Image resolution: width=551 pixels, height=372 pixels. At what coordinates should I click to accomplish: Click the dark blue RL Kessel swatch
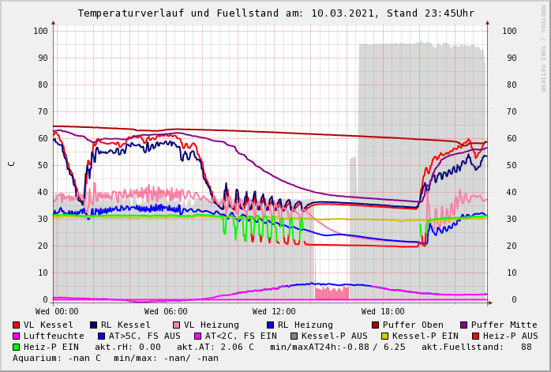94,325
